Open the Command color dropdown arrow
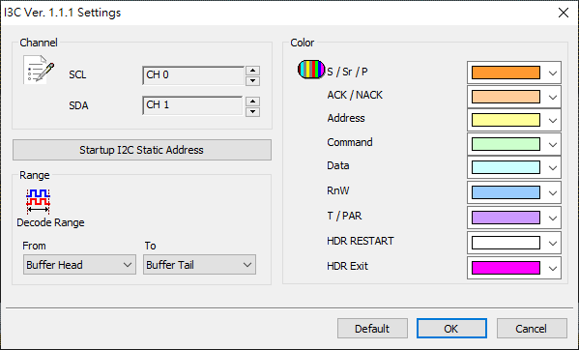Image resolution: width=579 pixels, height=350 pixels. 552,144
